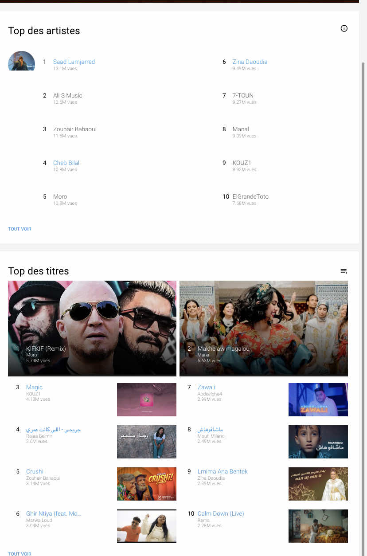Open the Magic song title link
Viewport: 367px width, 556px height.
34,387
